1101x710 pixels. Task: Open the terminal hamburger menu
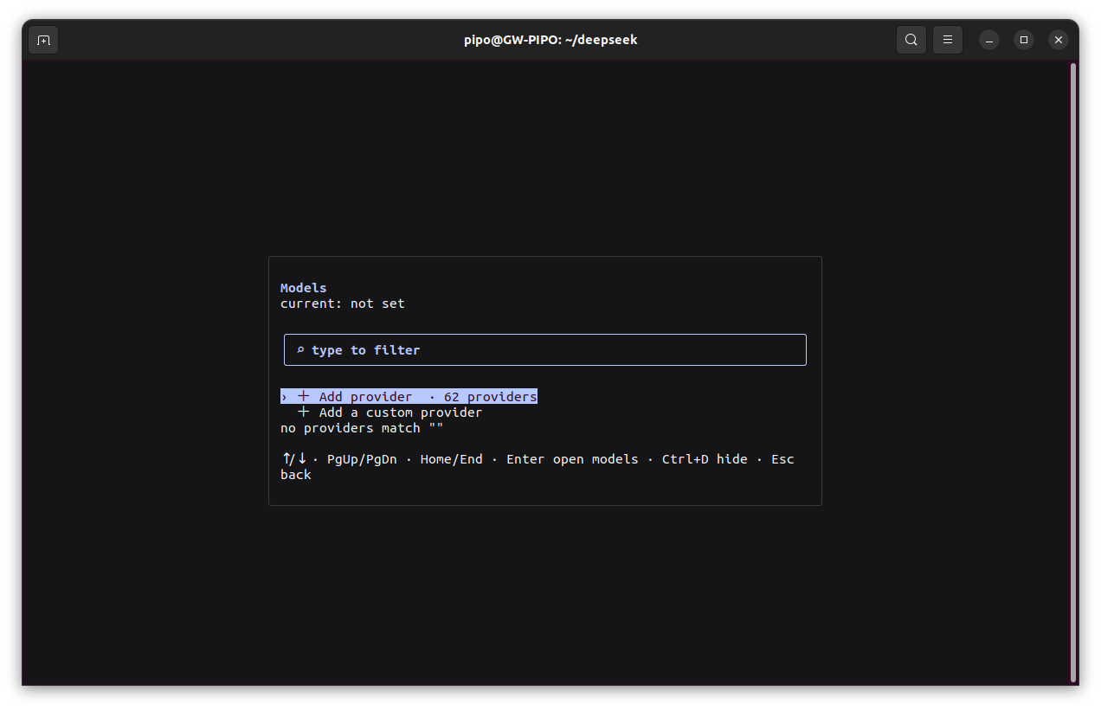[948, 40]
